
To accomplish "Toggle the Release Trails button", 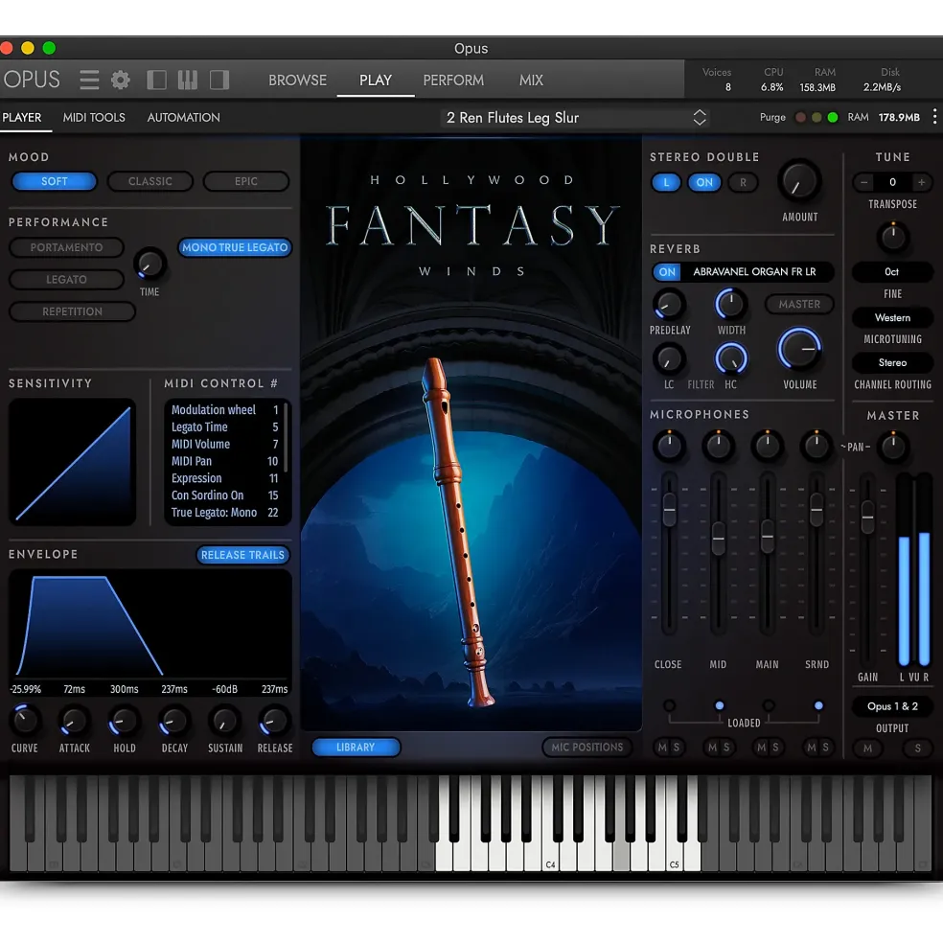I will point(242,555).
